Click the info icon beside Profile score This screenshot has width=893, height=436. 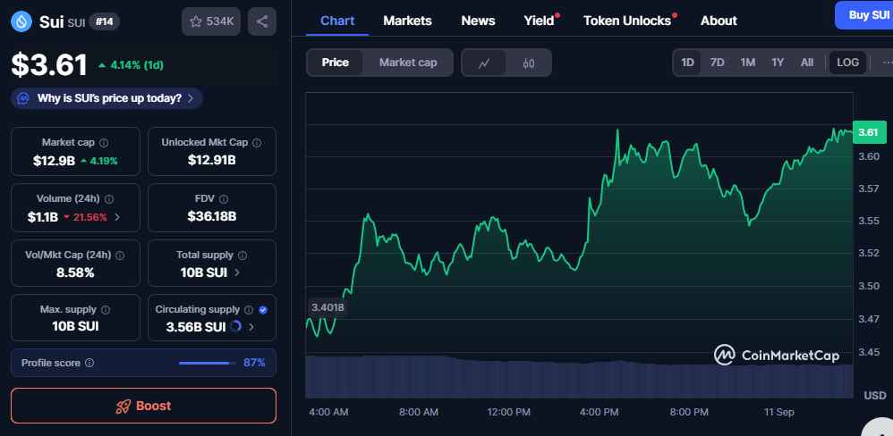89,364
